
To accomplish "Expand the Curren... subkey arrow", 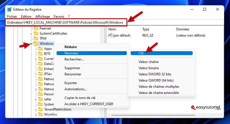I will pos(36,59).
